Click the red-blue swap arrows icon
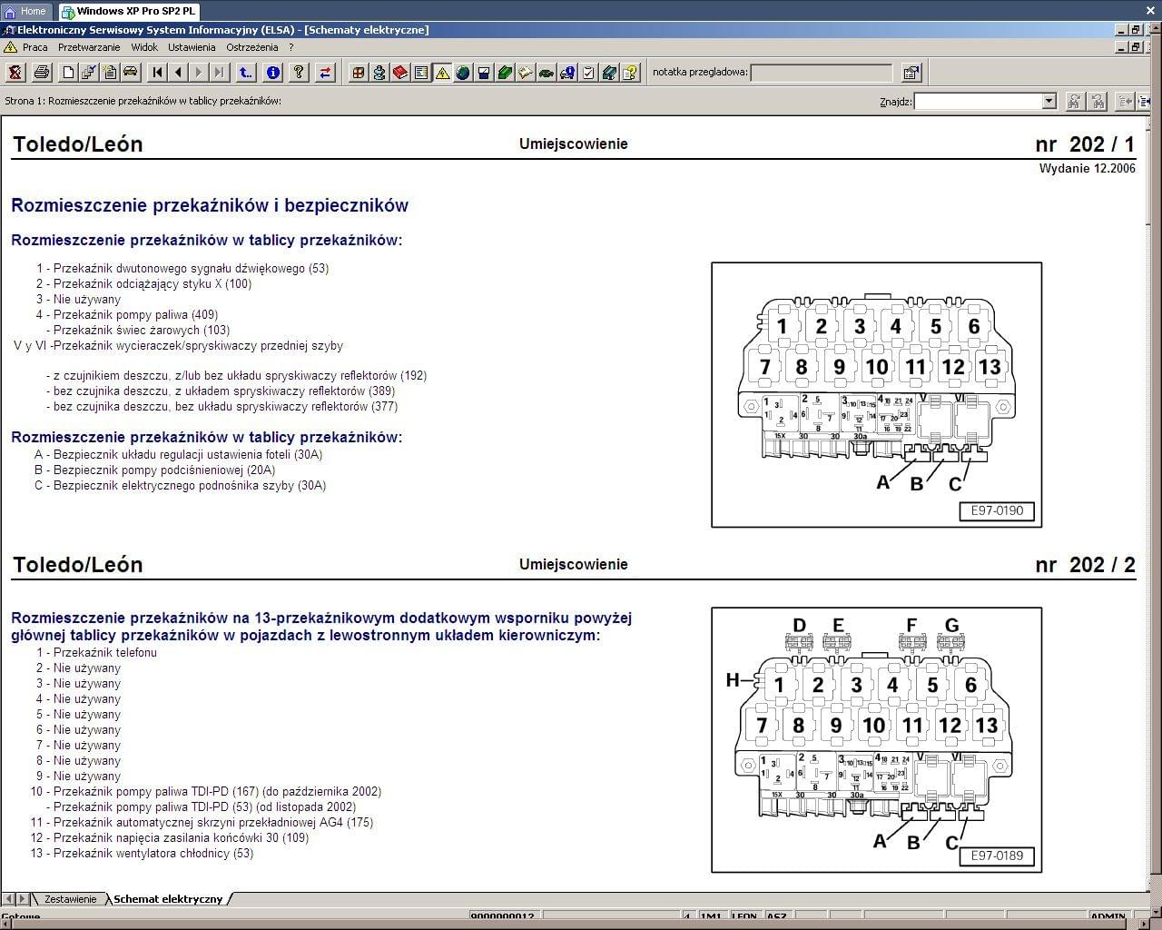The height and width of the screenshot is (930, 1162). click(x=326, y=73)
